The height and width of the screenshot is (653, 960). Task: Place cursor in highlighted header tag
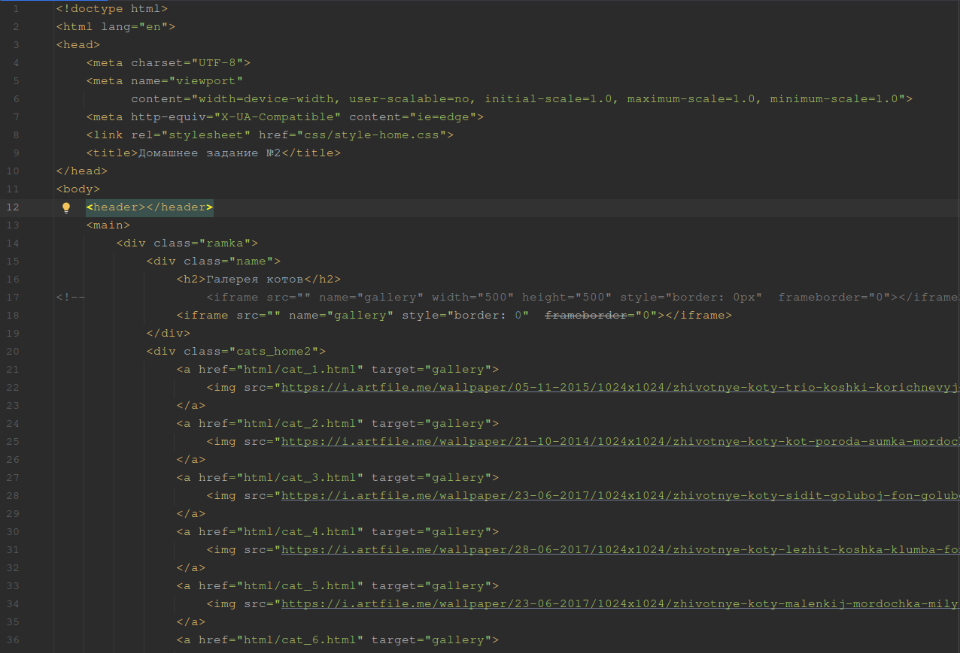tap(149, 207)
